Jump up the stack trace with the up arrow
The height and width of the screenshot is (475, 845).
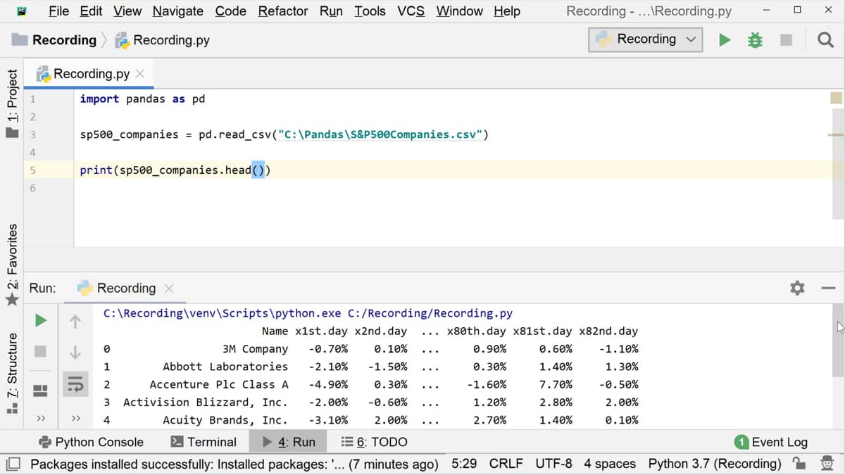[x=75, y=322]
